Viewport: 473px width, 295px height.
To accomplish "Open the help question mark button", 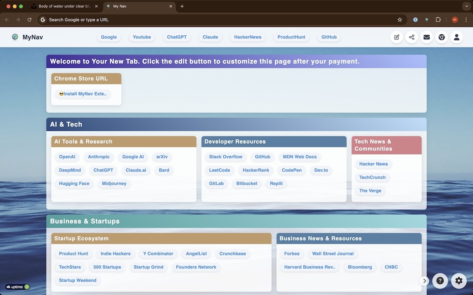I will click(x=440, y=281).
